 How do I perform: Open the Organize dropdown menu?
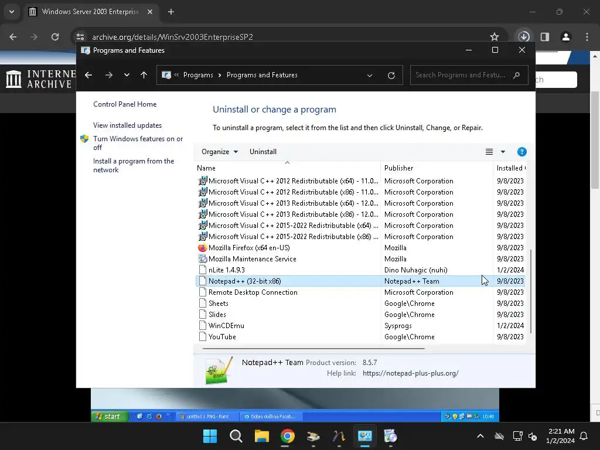click(x=220, y=152)
